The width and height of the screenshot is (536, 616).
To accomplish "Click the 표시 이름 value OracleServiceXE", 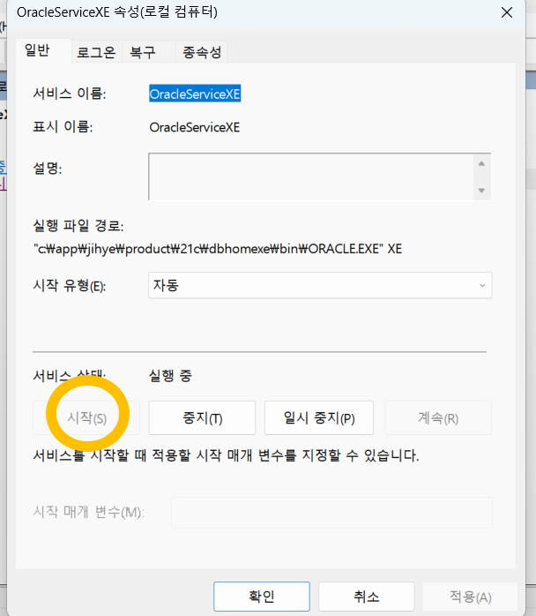I will (x=195, y=127).
